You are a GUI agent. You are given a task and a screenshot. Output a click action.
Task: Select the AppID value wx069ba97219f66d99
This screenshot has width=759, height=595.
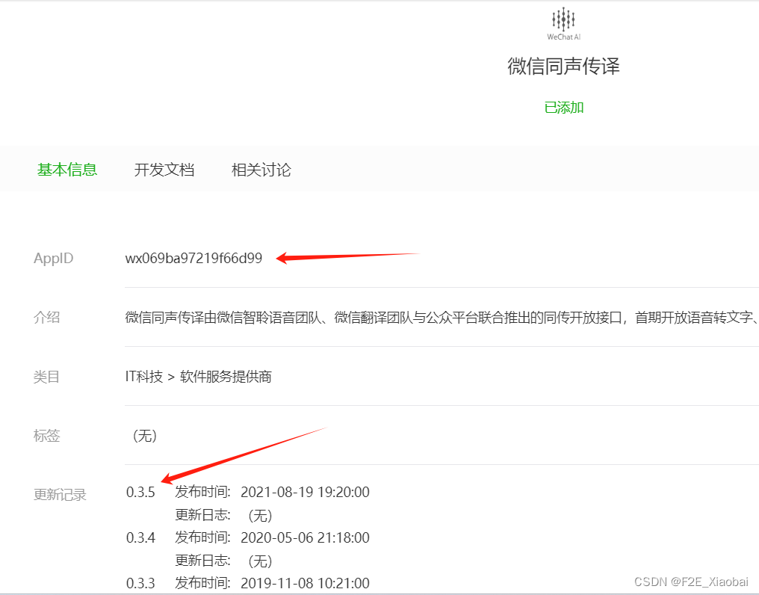click(193, 258)
